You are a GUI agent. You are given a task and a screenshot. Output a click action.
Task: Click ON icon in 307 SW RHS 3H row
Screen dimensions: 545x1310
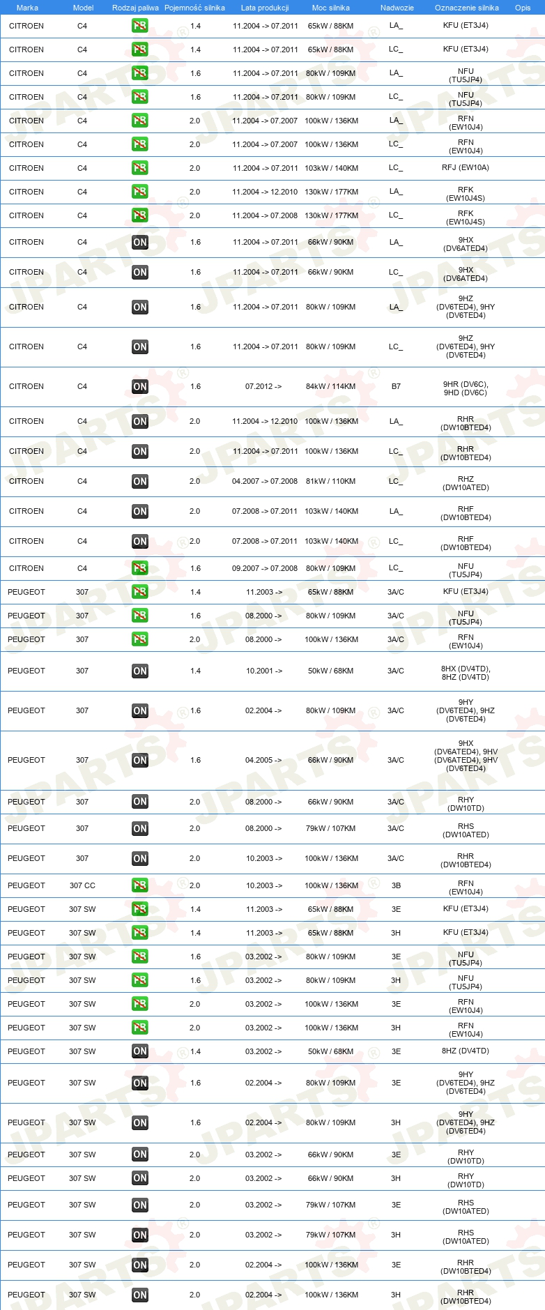pos(140,1235)
